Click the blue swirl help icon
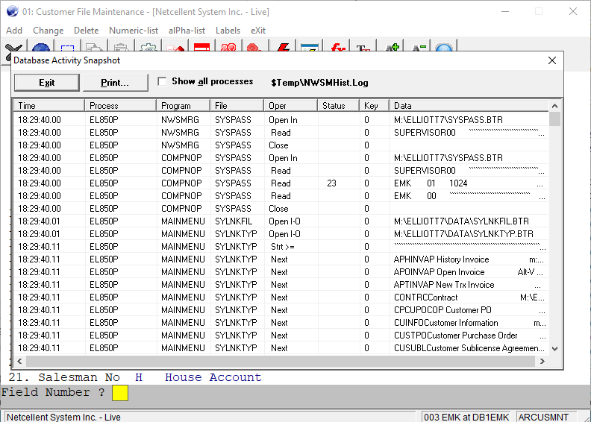 [444, 47]
